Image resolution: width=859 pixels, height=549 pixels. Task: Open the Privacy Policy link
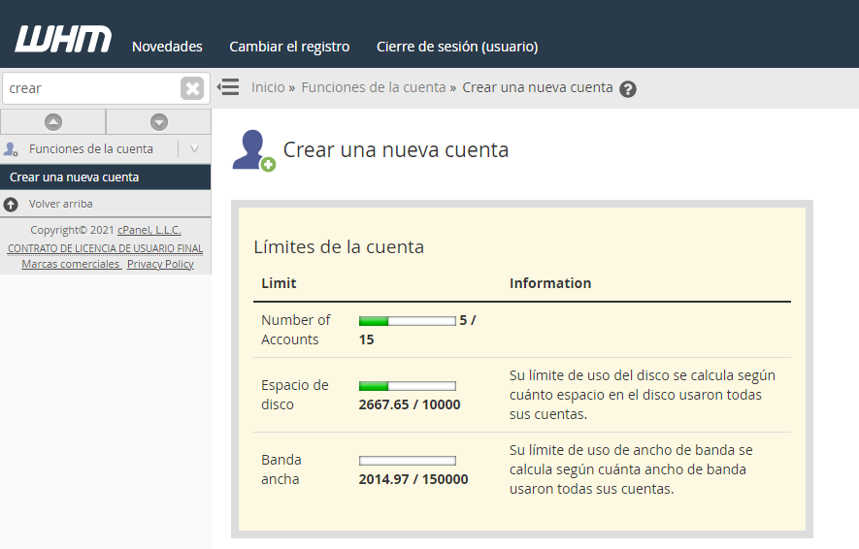point(160,264)
